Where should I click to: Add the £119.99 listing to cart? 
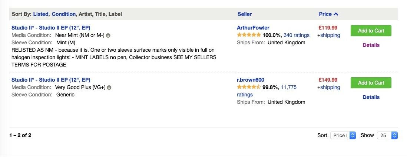pos(371,31)
